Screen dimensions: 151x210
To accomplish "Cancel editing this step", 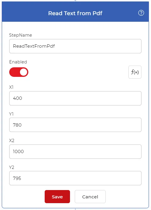I will tap(90, 197).
